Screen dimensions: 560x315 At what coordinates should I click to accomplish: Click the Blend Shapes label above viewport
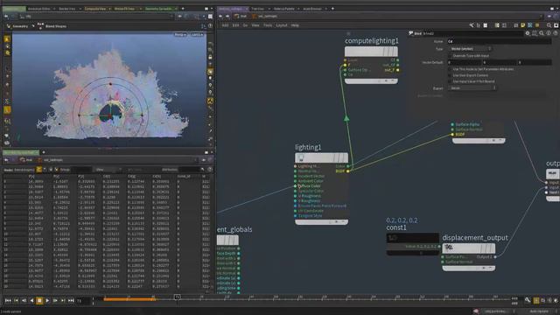pyautogui.click(x=56, y=26)
